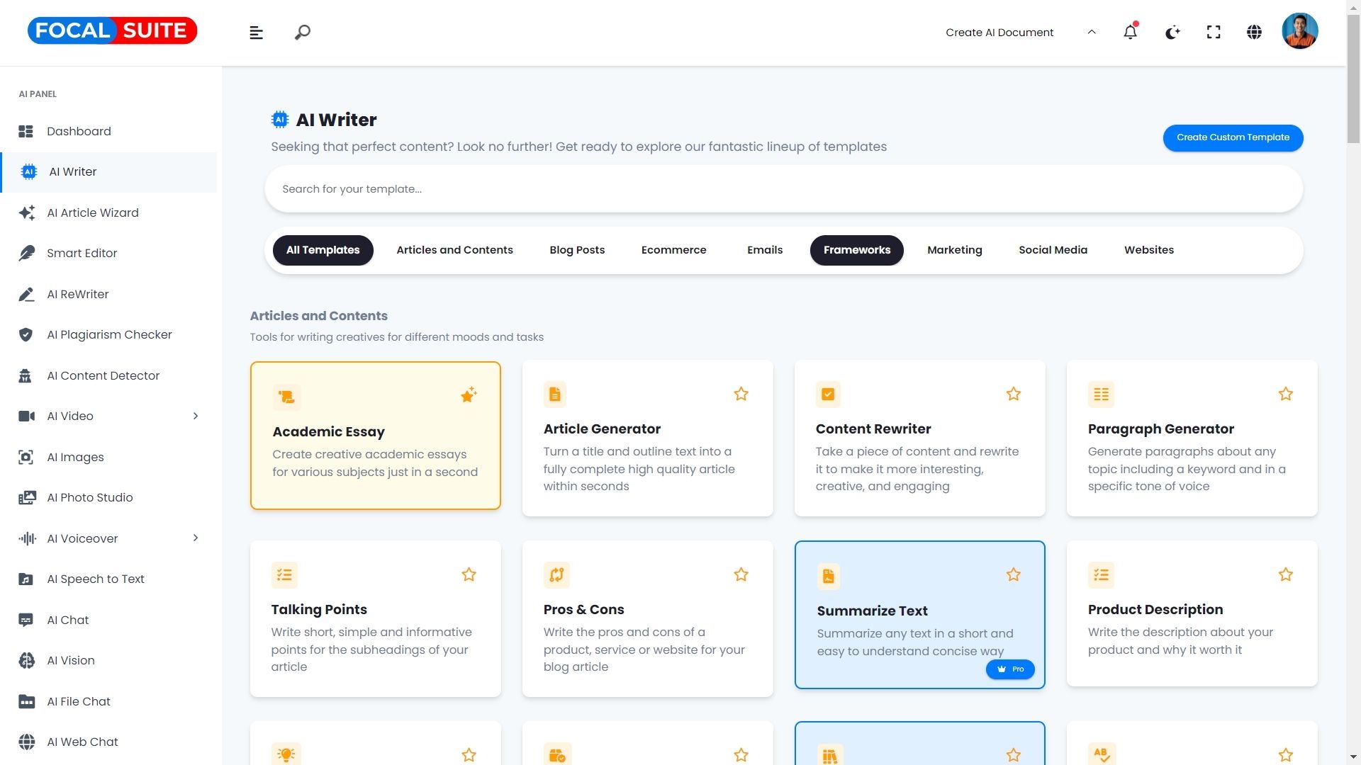Viewport: 1361px width, 765px height.
Task: Favorite the Article Generator star
Action: tap(741, 394)
